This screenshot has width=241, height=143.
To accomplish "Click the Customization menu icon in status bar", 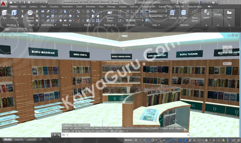I will pos(238,140).
